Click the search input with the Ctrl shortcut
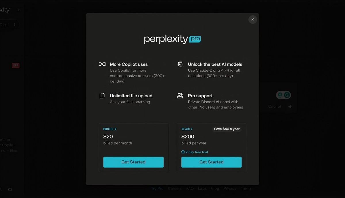The width and height of the screenshot is (345, 198). point(9,24)
